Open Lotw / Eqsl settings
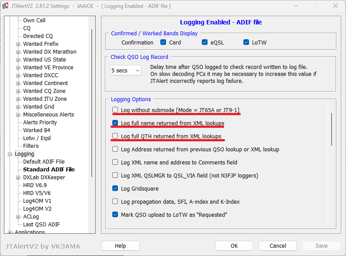The width and height of the screenshot is (346, 256). [x=37, y=138]
